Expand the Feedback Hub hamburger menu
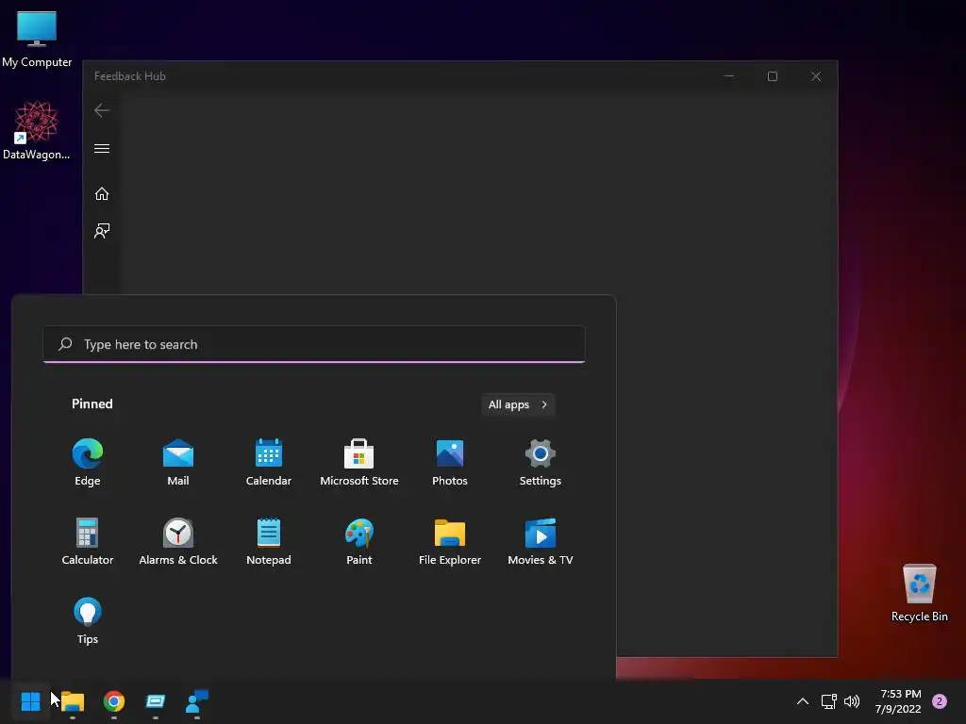The width and height of the screenshot is (966, 724). click(x=102, y=148)
